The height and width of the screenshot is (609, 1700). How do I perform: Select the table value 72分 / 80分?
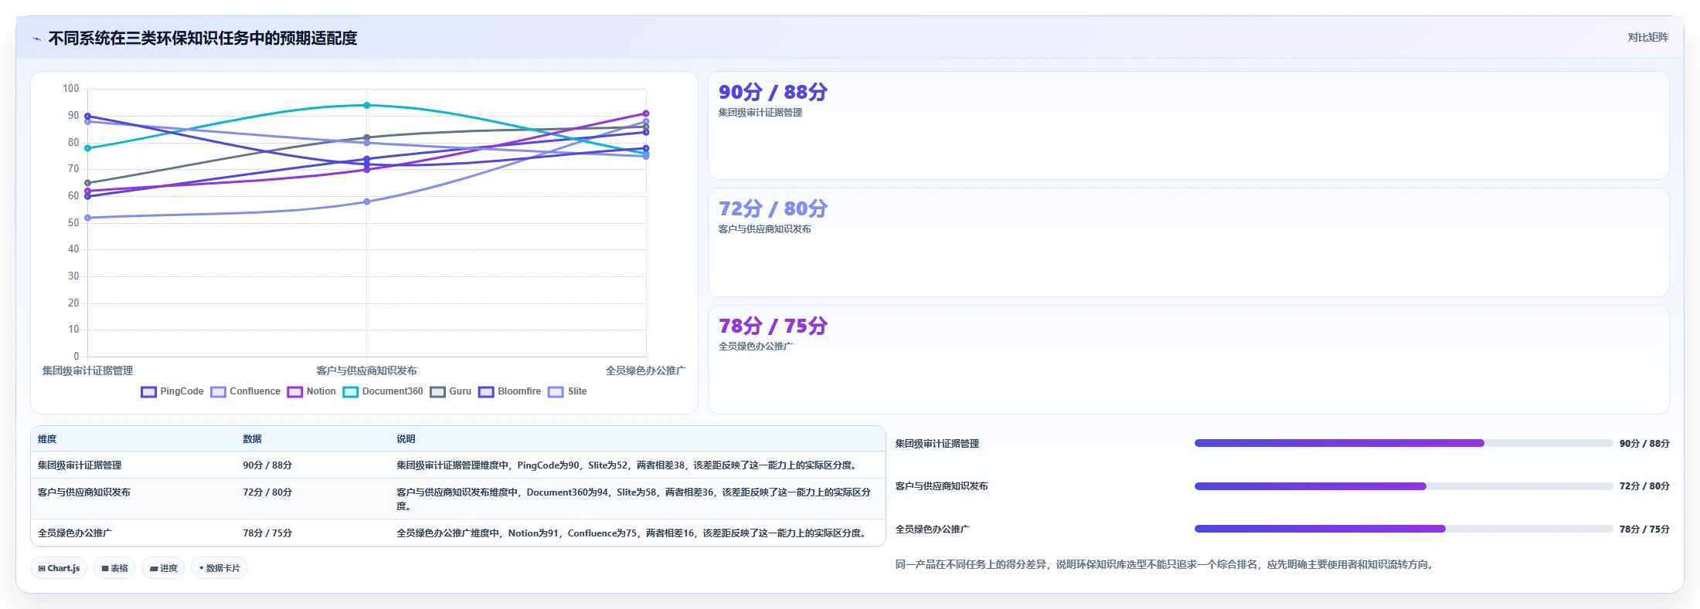click(x=267, y=492)
